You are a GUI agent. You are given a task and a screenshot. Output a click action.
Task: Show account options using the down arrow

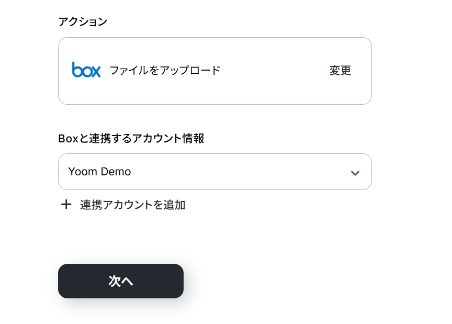[355, 172]
